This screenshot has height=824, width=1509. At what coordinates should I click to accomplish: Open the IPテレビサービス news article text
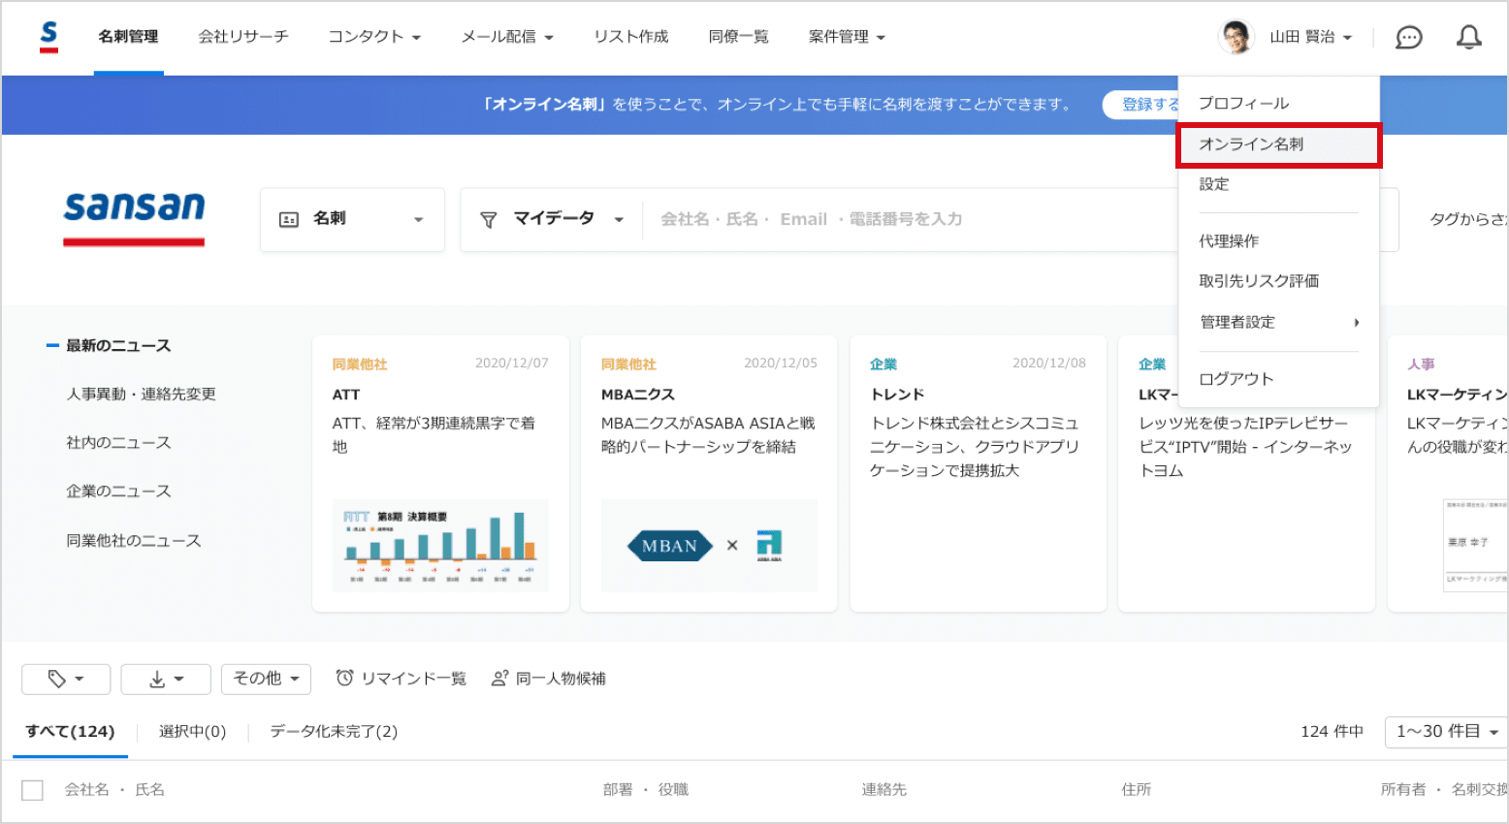1245,447
